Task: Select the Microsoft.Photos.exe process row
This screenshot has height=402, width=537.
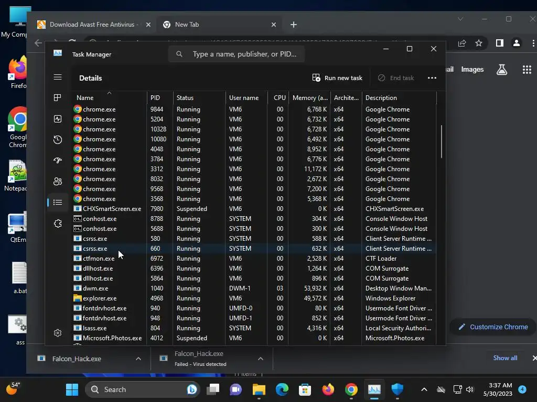Action: (254, 338)
